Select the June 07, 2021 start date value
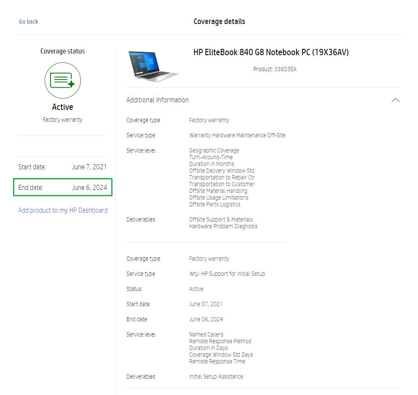This screenshot has height=395, width=418. coord(206,304)
